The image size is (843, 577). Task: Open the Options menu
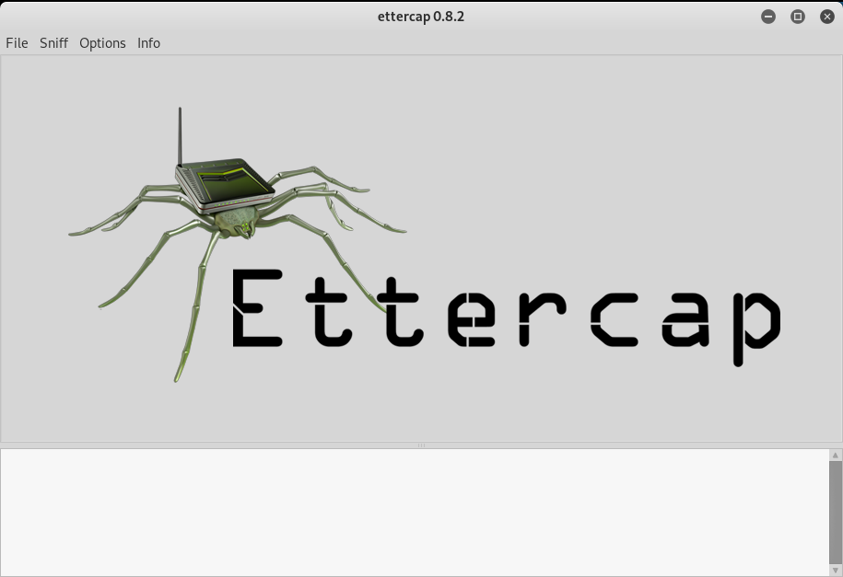pyautogui.click(x=102, y=43)
